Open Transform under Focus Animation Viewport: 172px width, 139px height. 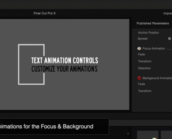(145, 61)
